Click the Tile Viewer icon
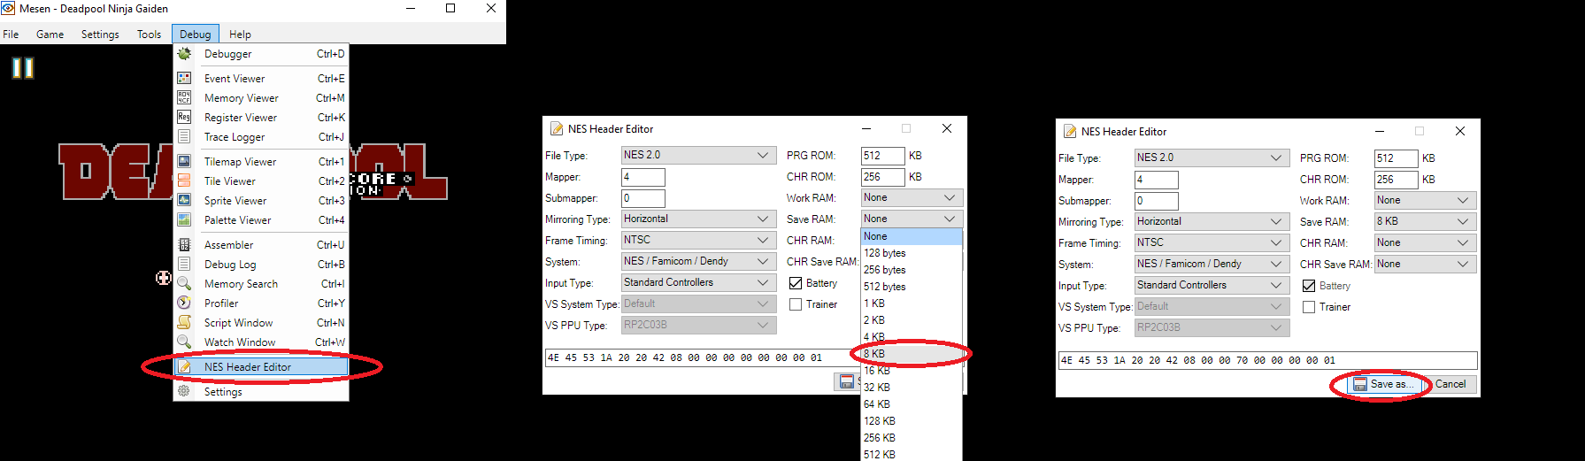Image resolution: width=1585 pixels, height=461 pixels. (x=184, y=181)
